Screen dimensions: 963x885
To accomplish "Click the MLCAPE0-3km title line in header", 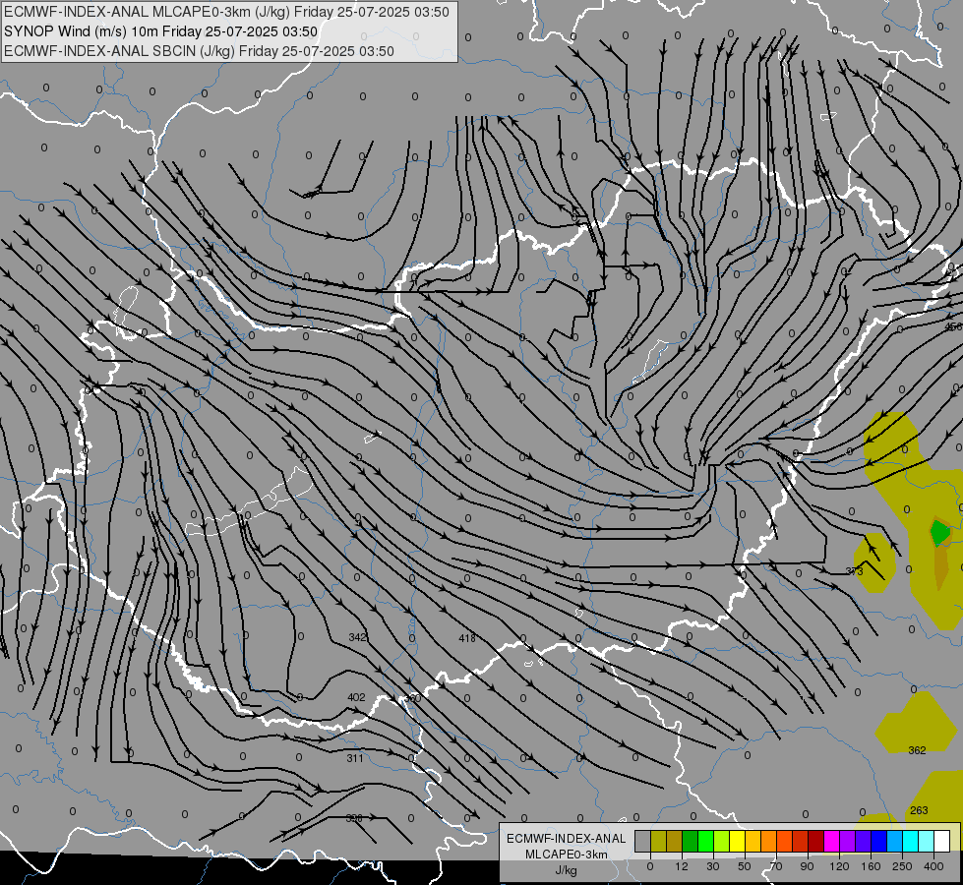I will pos(226,12).
